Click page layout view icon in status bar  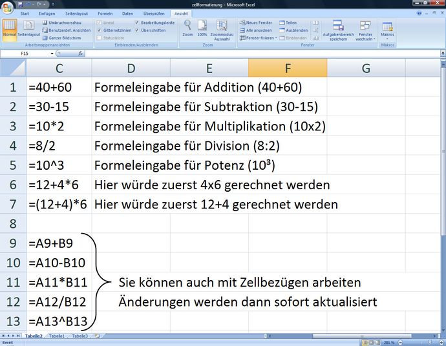tap(371, 343)
